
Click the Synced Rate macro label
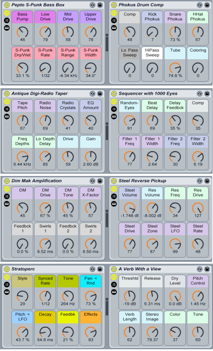coord(45,281)
